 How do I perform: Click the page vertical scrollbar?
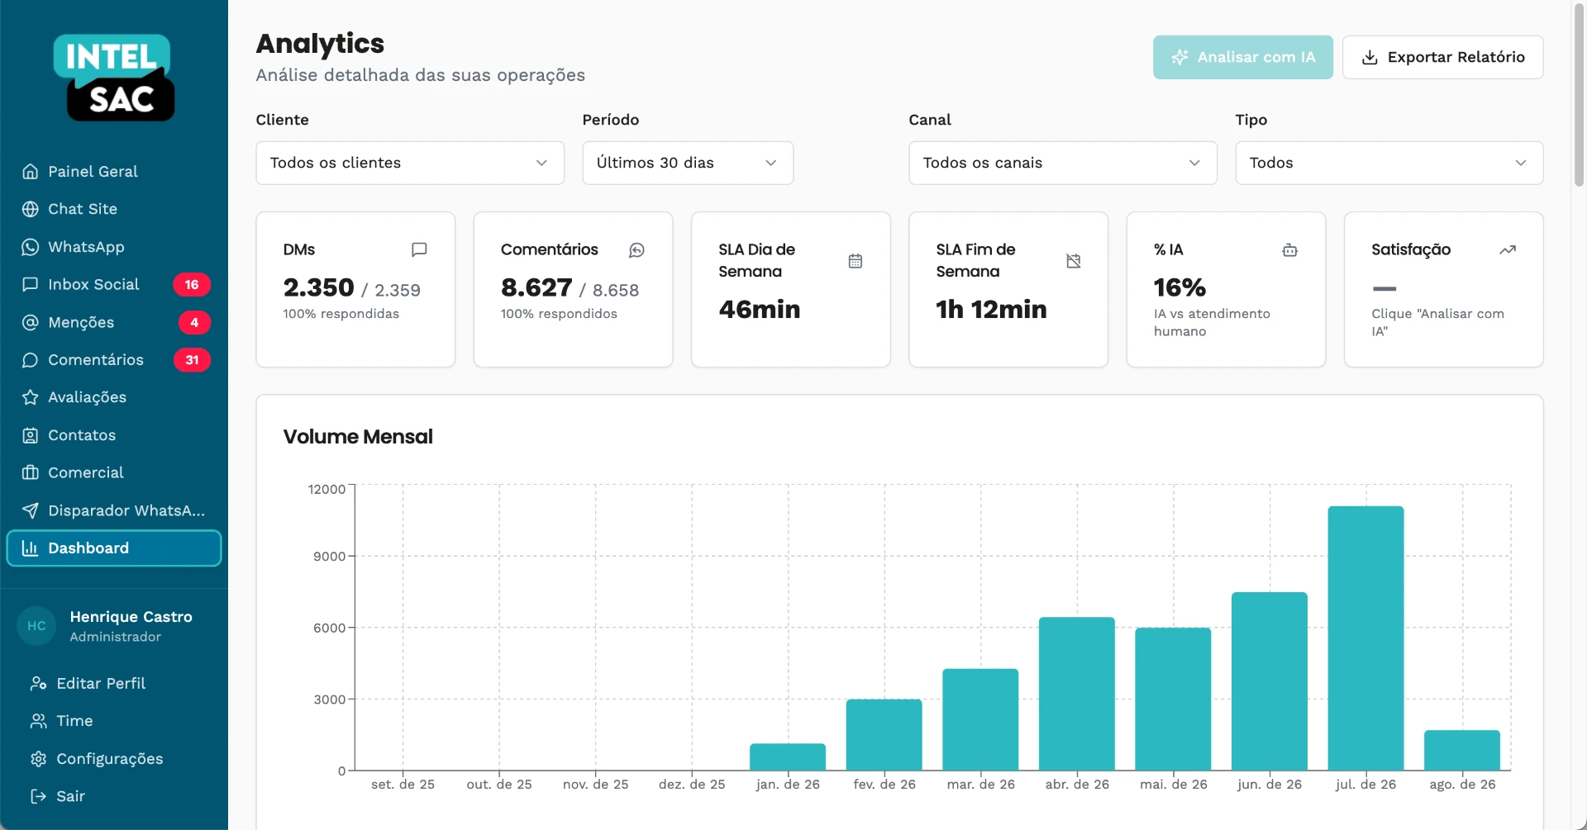1579,95
